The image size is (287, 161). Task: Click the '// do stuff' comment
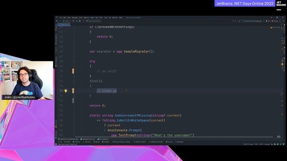point(107,71)
